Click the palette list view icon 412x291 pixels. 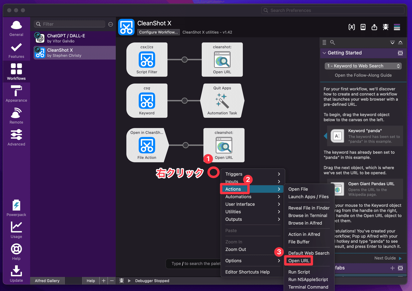324,43
